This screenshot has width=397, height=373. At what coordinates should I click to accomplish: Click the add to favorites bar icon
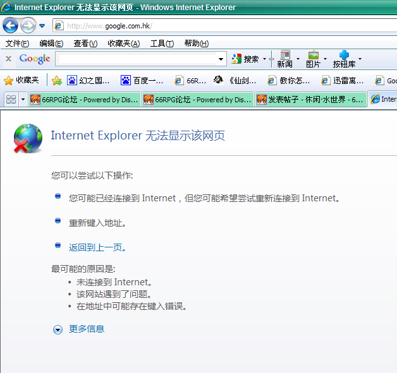click(57, 81)
